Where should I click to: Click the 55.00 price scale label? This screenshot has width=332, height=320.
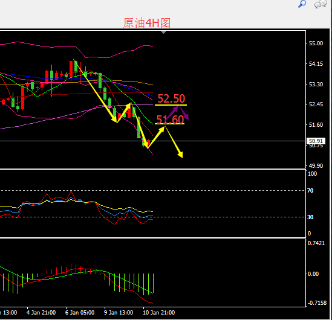[x=316, y=43]
